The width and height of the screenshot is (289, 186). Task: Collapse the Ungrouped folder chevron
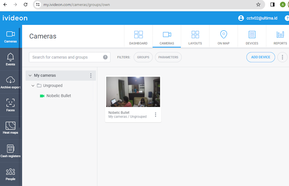[33, 86]
